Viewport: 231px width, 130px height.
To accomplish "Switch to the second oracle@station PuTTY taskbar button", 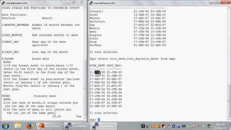I will (104, 126).
